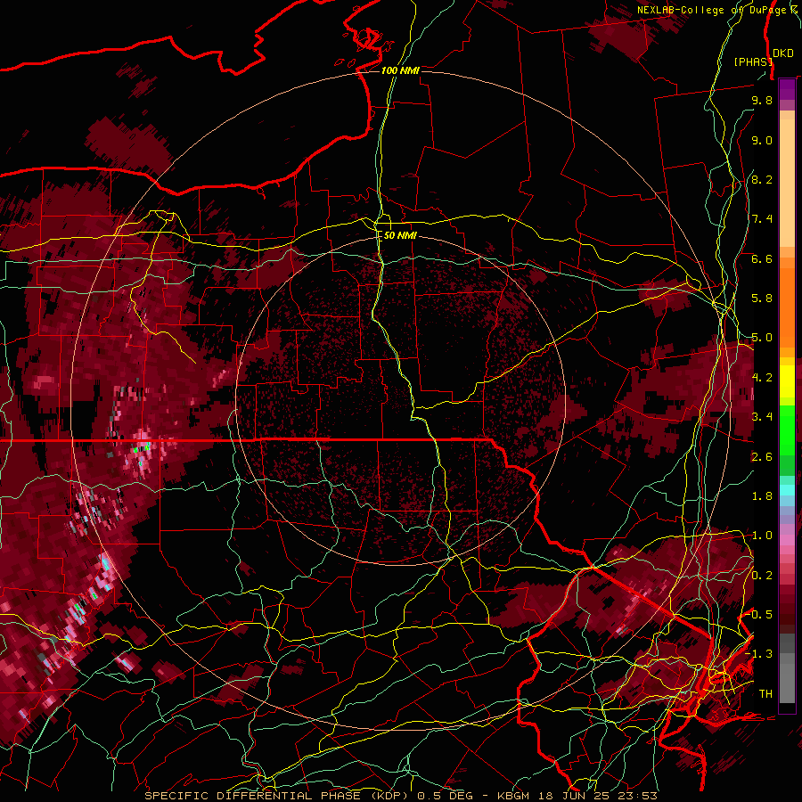Click the 9.0 legend value

coord(762,140)
